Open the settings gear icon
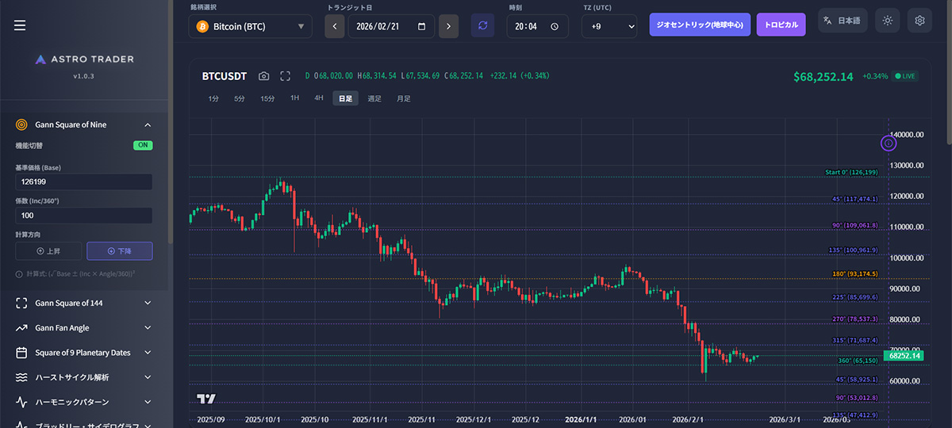 [919, 21]
